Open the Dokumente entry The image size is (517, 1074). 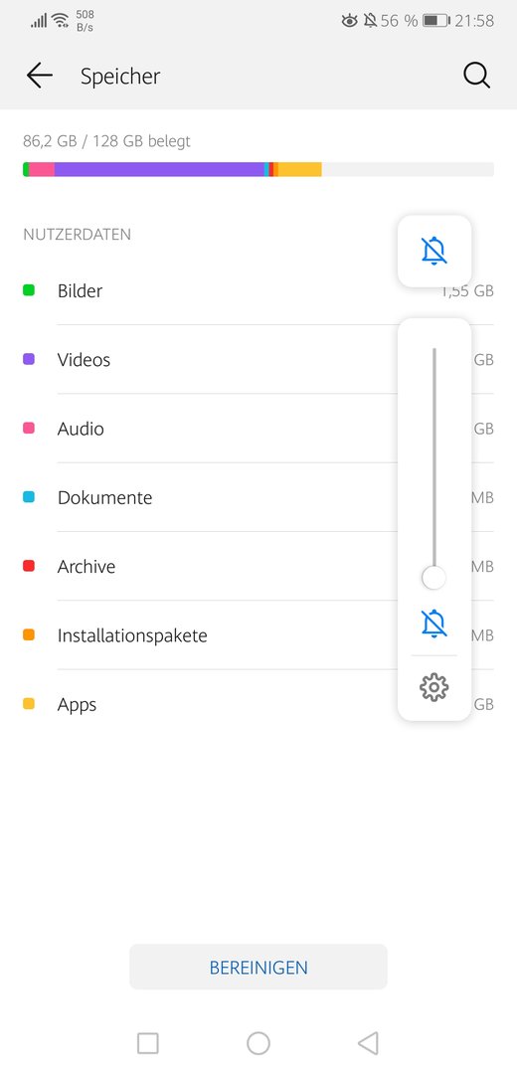coord(258,497)
